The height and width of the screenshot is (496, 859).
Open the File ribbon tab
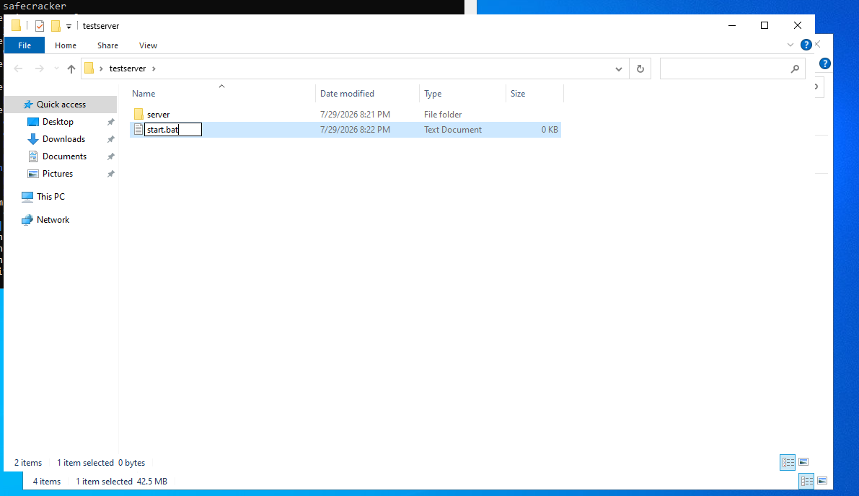click(25, 45)
